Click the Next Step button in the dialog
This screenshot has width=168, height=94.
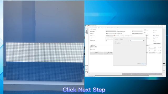point(144,64)
